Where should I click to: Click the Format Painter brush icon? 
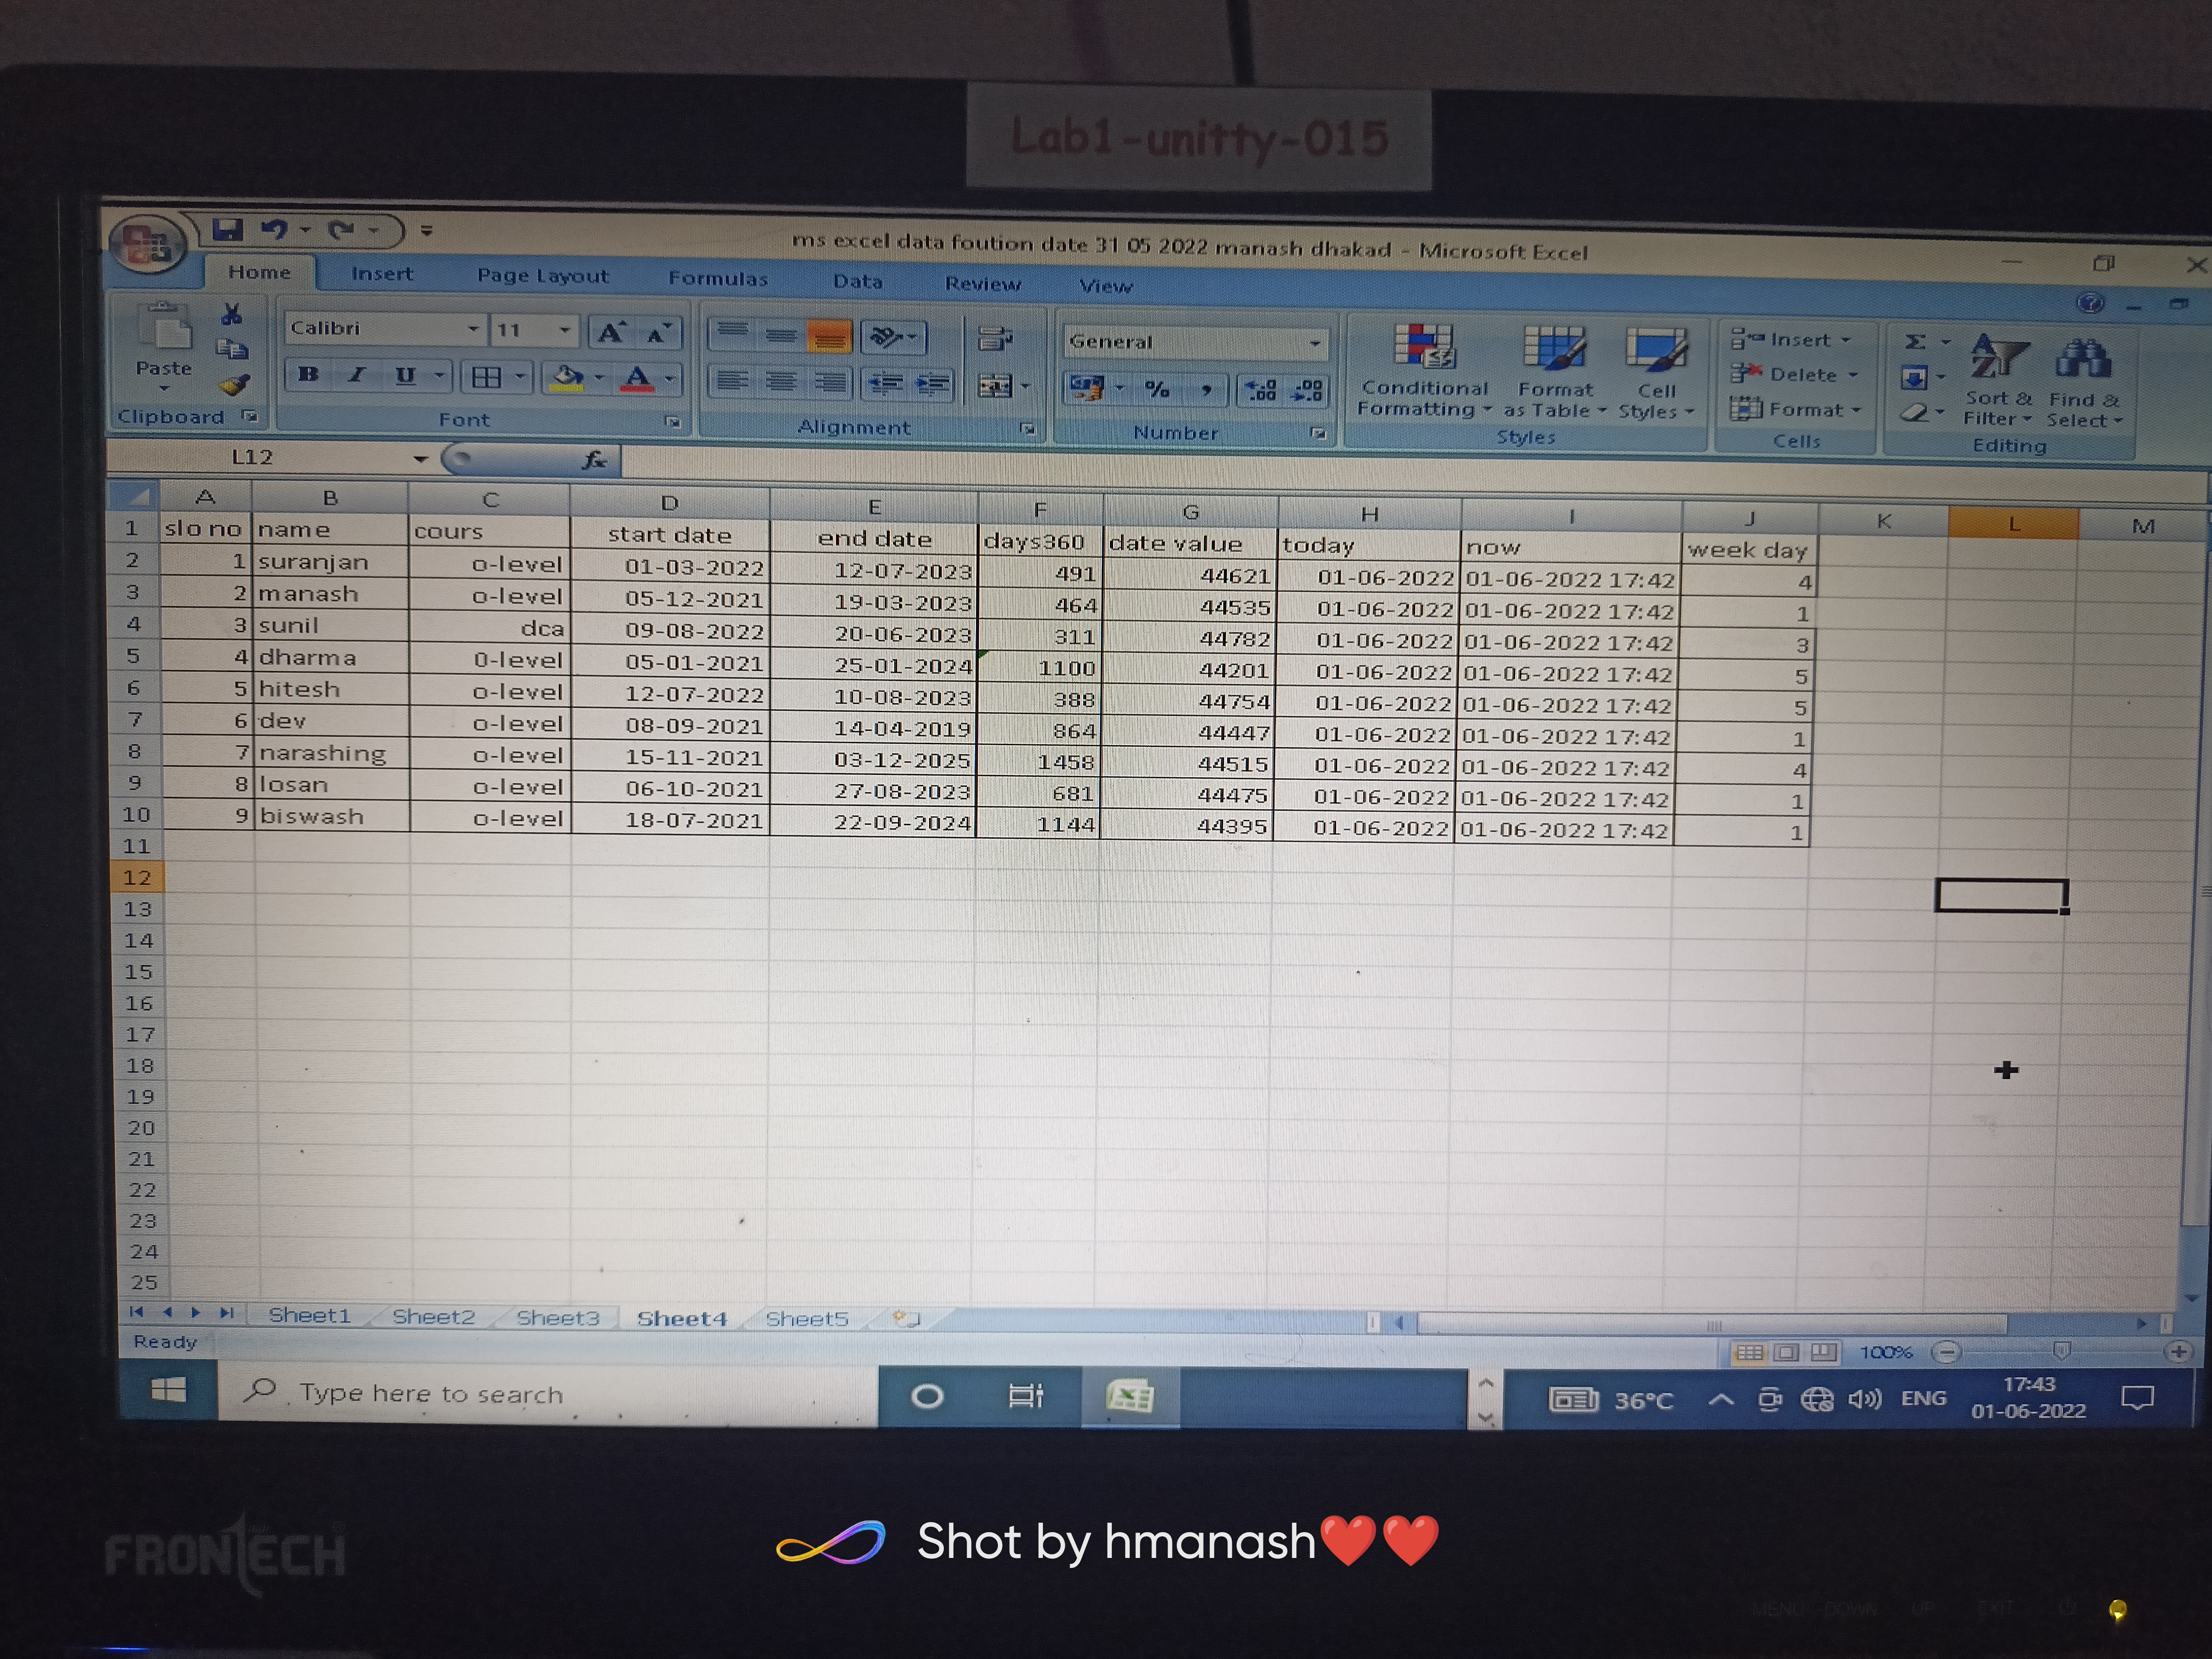[x=234, y=385]
